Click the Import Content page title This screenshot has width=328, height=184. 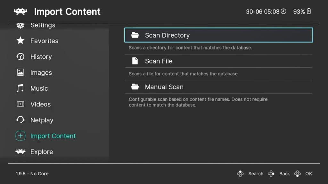67,12
